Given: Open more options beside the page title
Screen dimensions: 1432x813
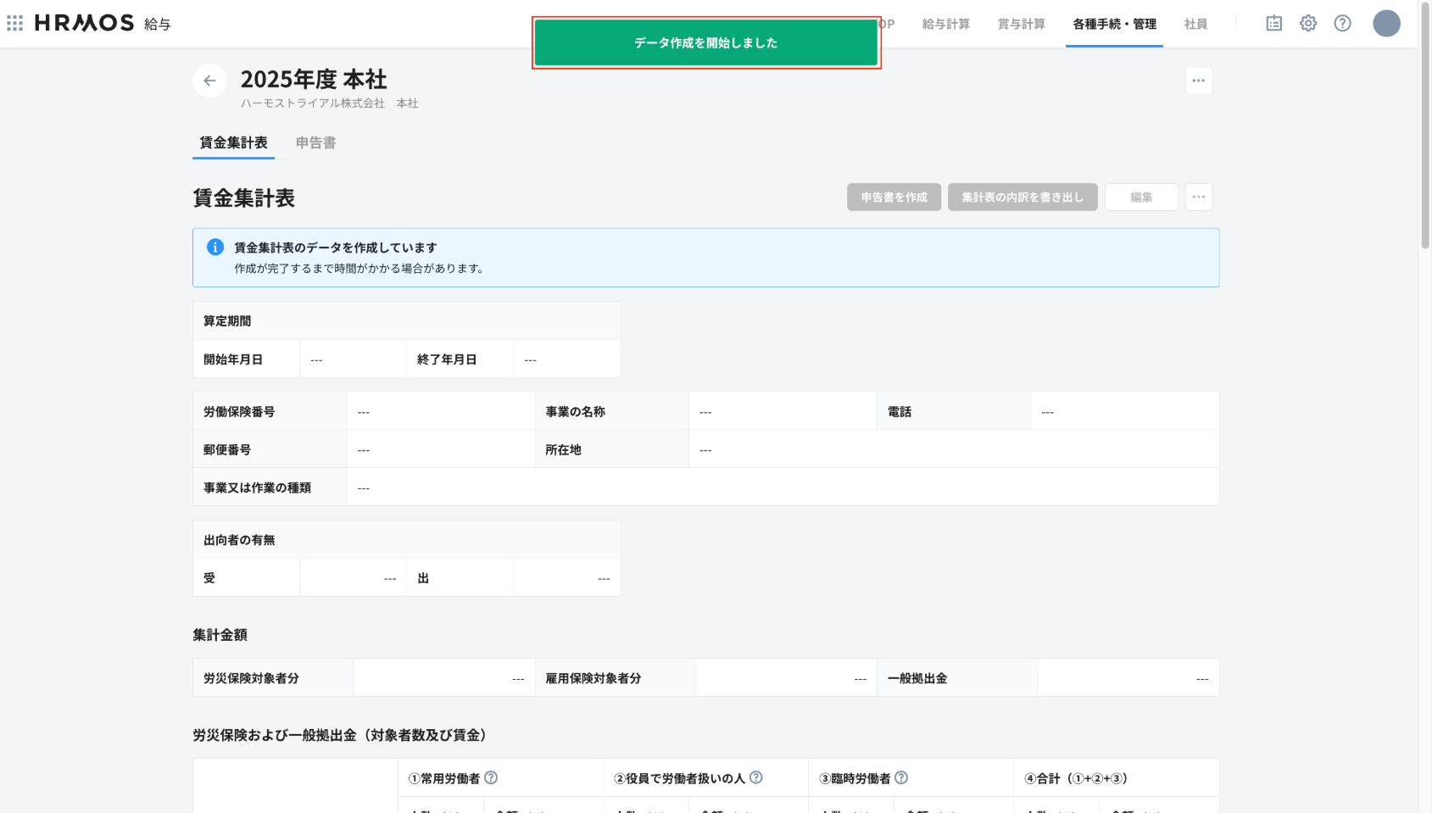Looking at the screenshot, I should [x=1198, y=81].
